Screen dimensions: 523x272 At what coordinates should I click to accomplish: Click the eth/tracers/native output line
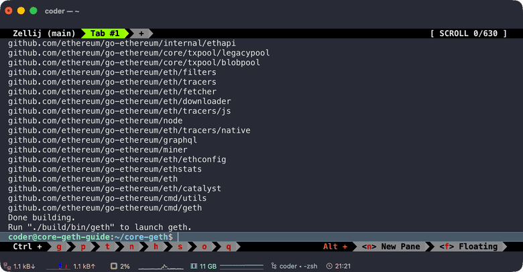(x=129, y=131)
